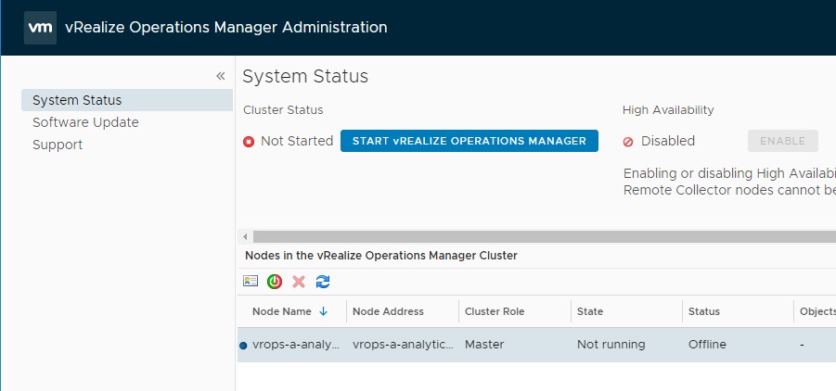The image size is (836, 391).
Task: Open the Support page
Action: [58, 145]
